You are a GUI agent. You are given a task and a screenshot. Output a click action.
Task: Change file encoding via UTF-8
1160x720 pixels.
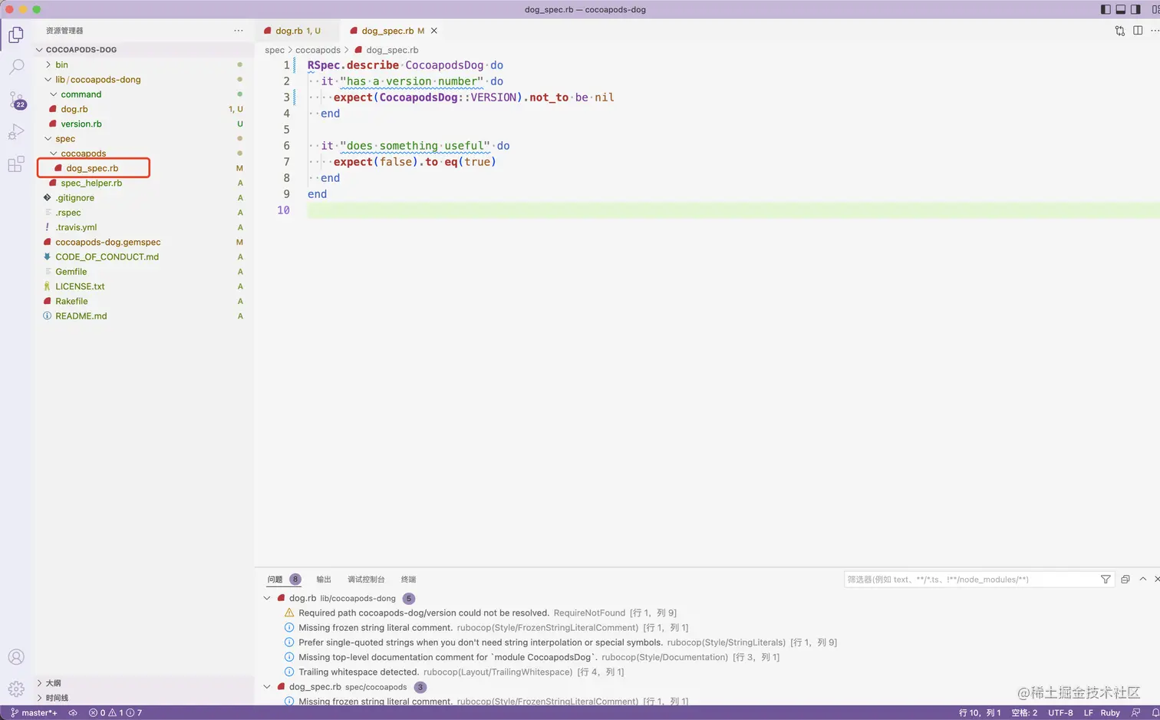coord(1060,713)
